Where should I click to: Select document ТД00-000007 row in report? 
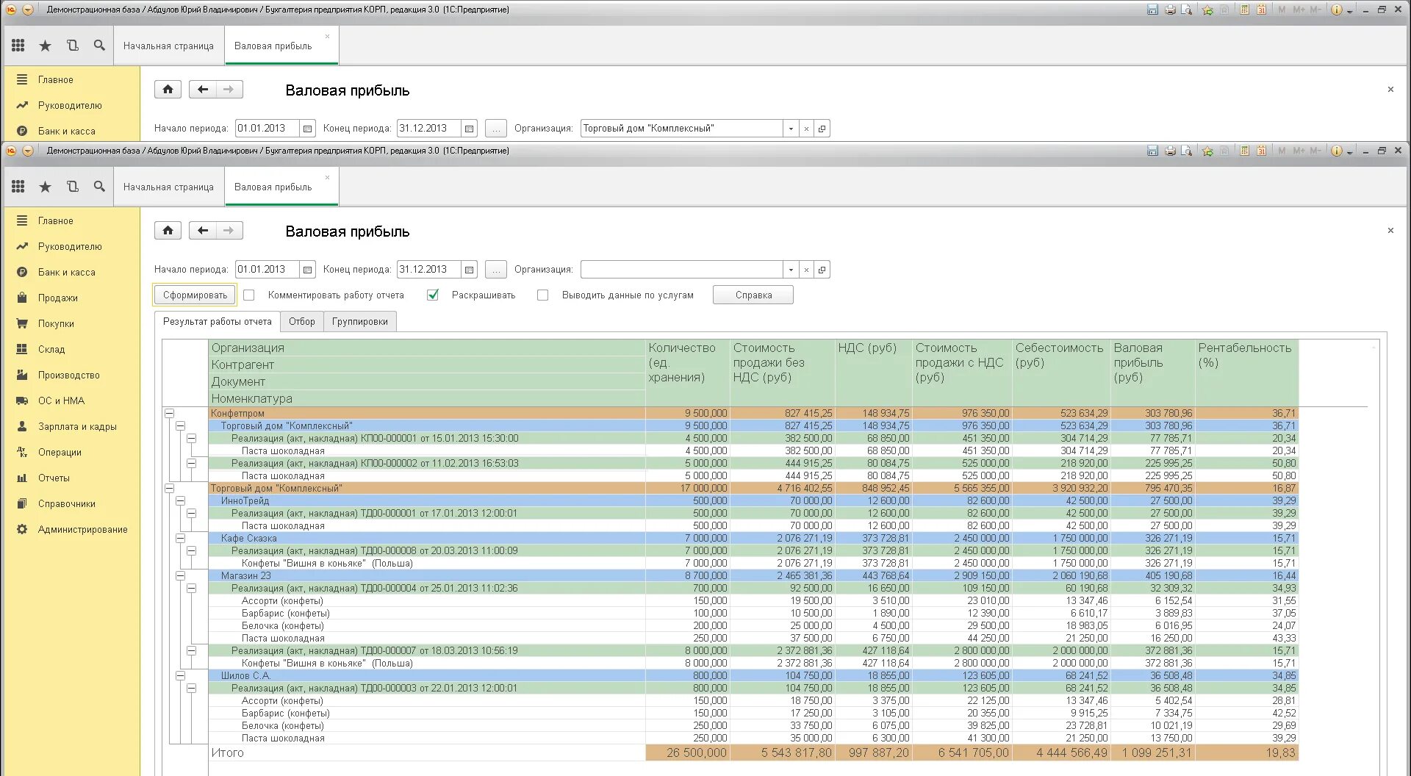[x=753, y=651]
